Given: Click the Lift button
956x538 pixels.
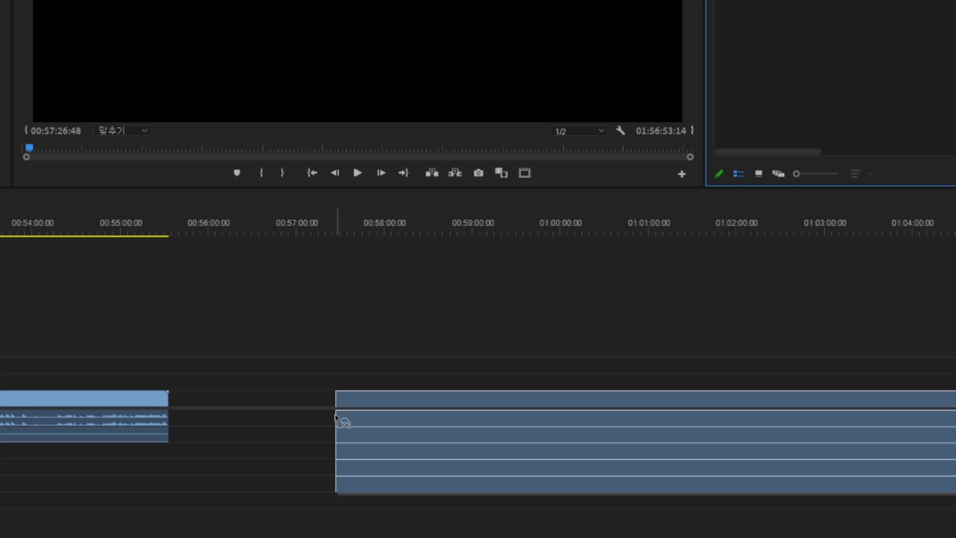Looking at the screenshot, I should [432, 173].
